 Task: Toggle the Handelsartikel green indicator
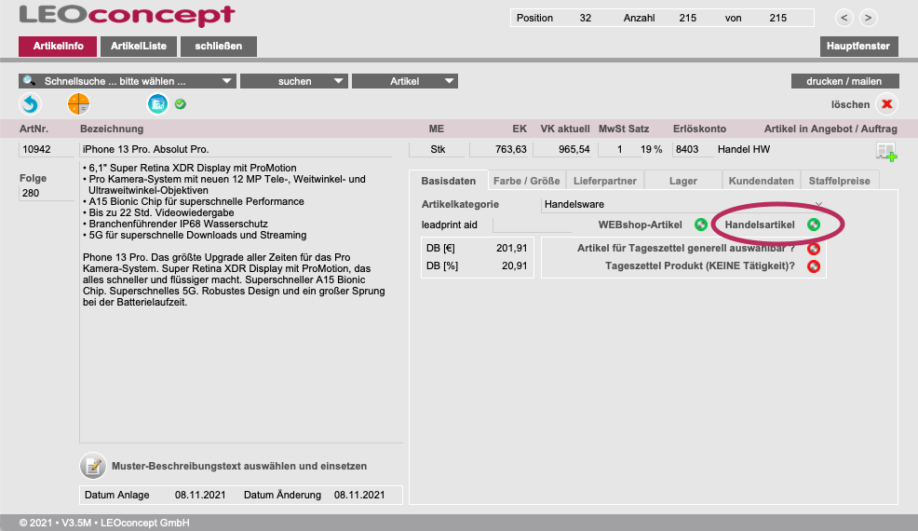[814, 225]
